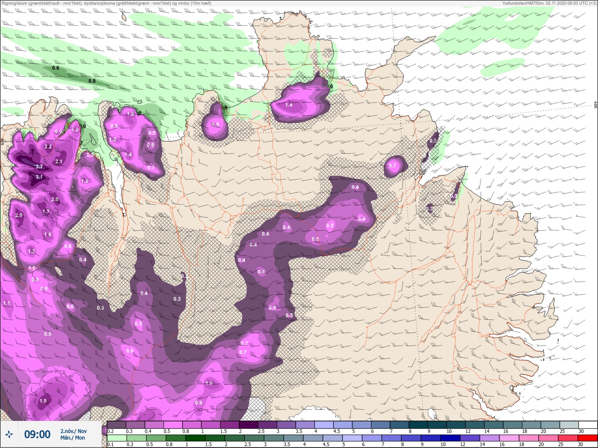This screenshot has height=448, width=598.
Task: Click upper legend dark swatch between 2 and 2.5
Action: click(x=249, y=425)
